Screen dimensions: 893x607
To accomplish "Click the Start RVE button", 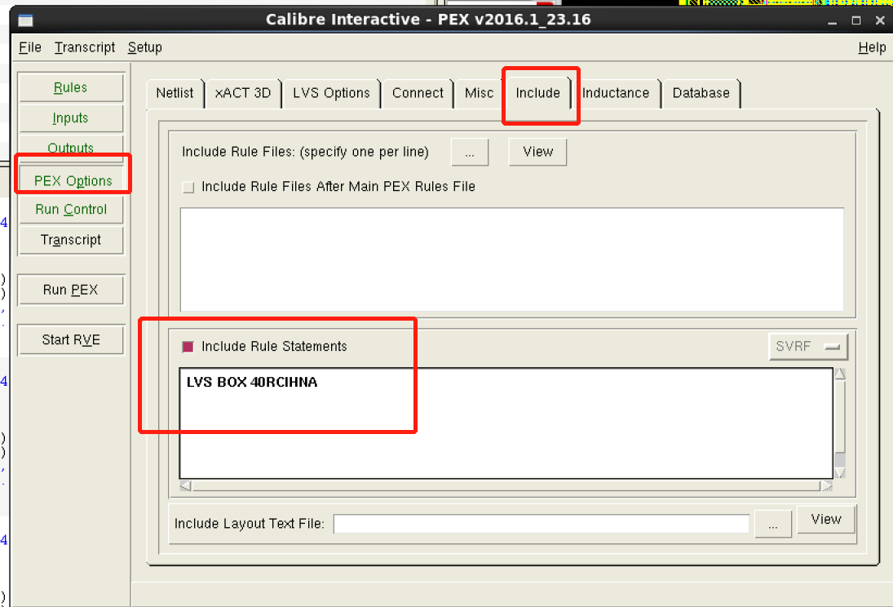I will click(71, 340).
